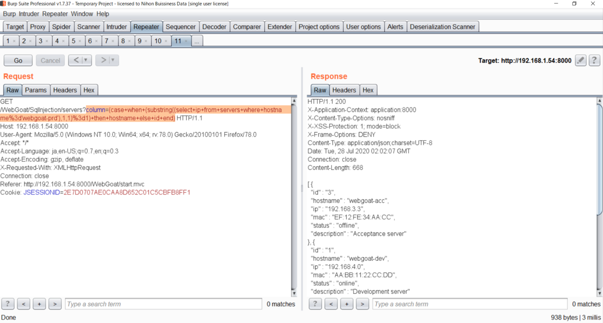Screen dimensions: 603x323
Task: Switch to the Extender tab
Action: click(279, 27)
